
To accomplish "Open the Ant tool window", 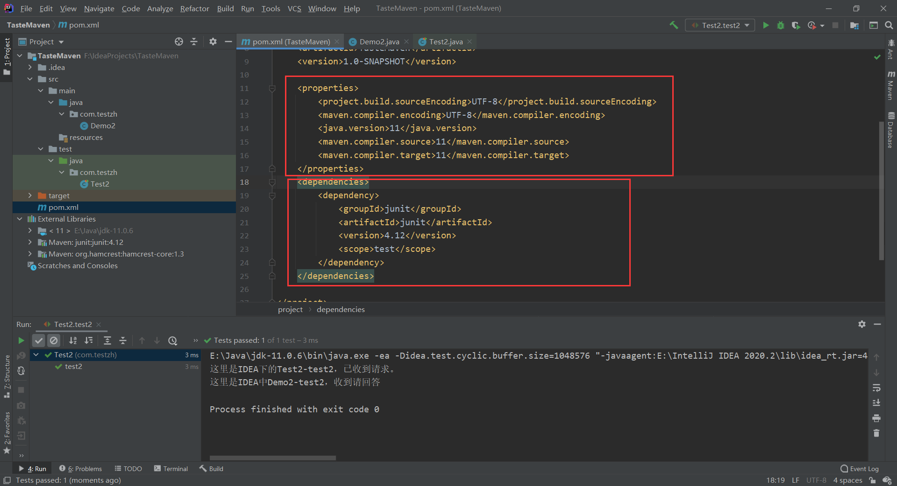I will [891, 49].
